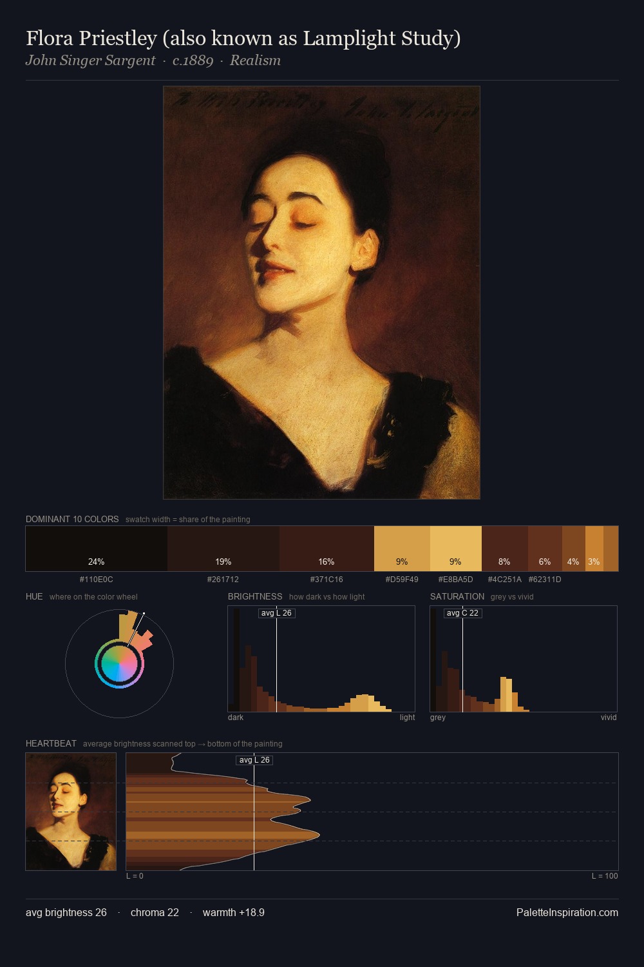
Task: Click the avg C 22 label
Action: pyautogui.click(x=462, y=613)
